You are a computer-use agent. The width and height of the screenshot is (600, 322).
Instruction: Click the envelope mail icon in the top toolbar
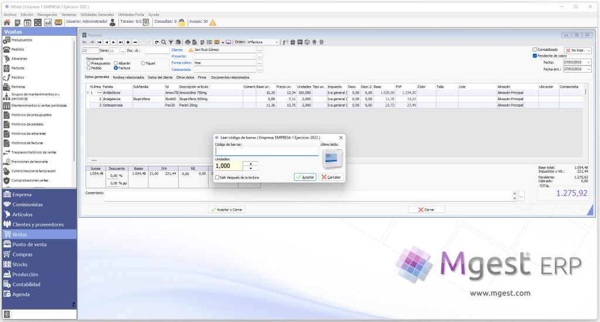(x=58, y=23)
